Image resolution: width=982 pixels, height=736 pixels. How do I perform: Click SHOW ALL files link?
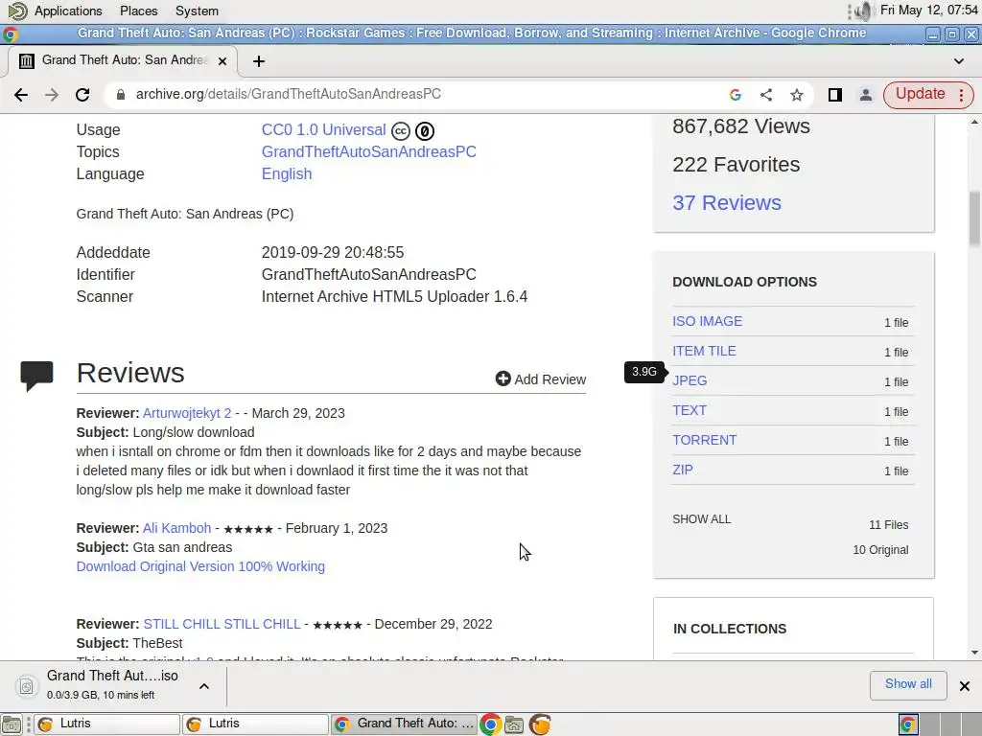(x=701, y=518)
